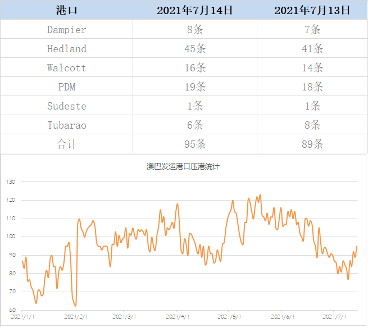
Task: Click x-axis date 2021/7/1
Action: pyautogui.click(x=334, y=317)
